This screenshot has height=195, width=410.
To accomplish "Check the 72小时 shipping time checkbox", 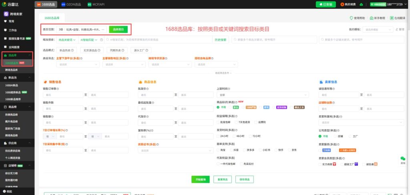I will [251, 136].
